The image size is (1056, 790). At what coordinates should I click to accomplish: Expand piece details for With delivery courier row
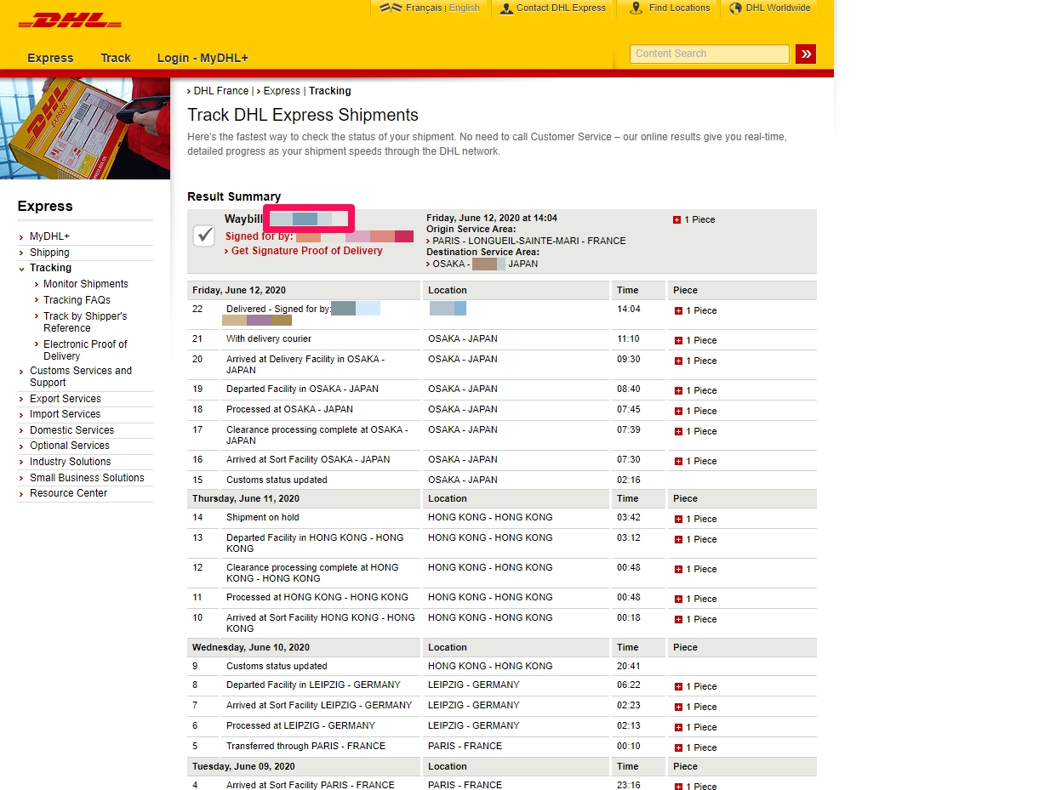[678, 341]
